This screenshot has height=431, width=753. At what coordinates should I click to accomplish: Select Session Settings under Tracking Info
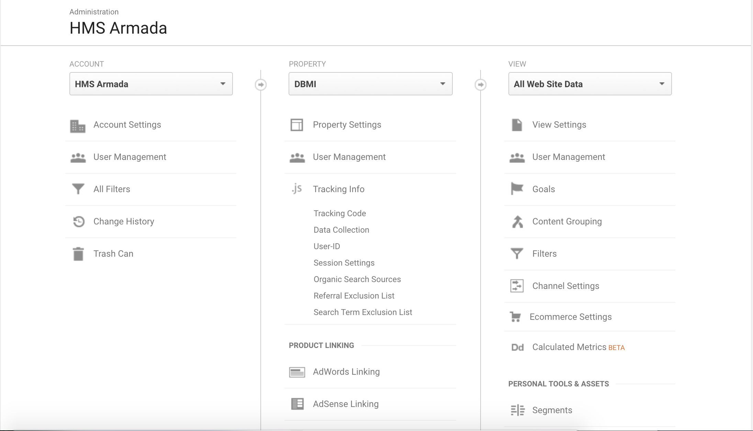pos(344,263)
